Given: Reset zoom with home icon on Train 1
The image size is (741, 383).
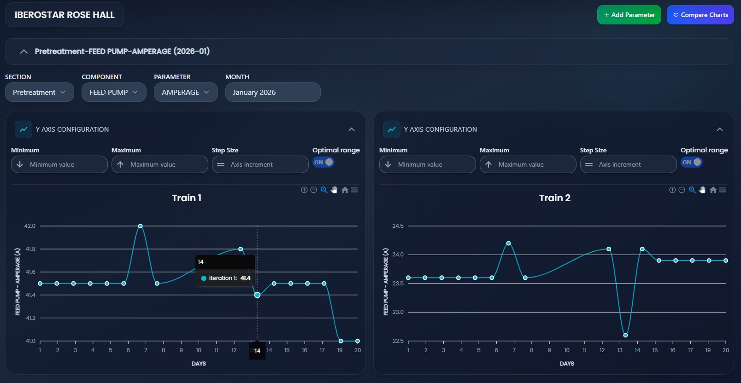Looking at the screenshot, I should tap(345, 190).
